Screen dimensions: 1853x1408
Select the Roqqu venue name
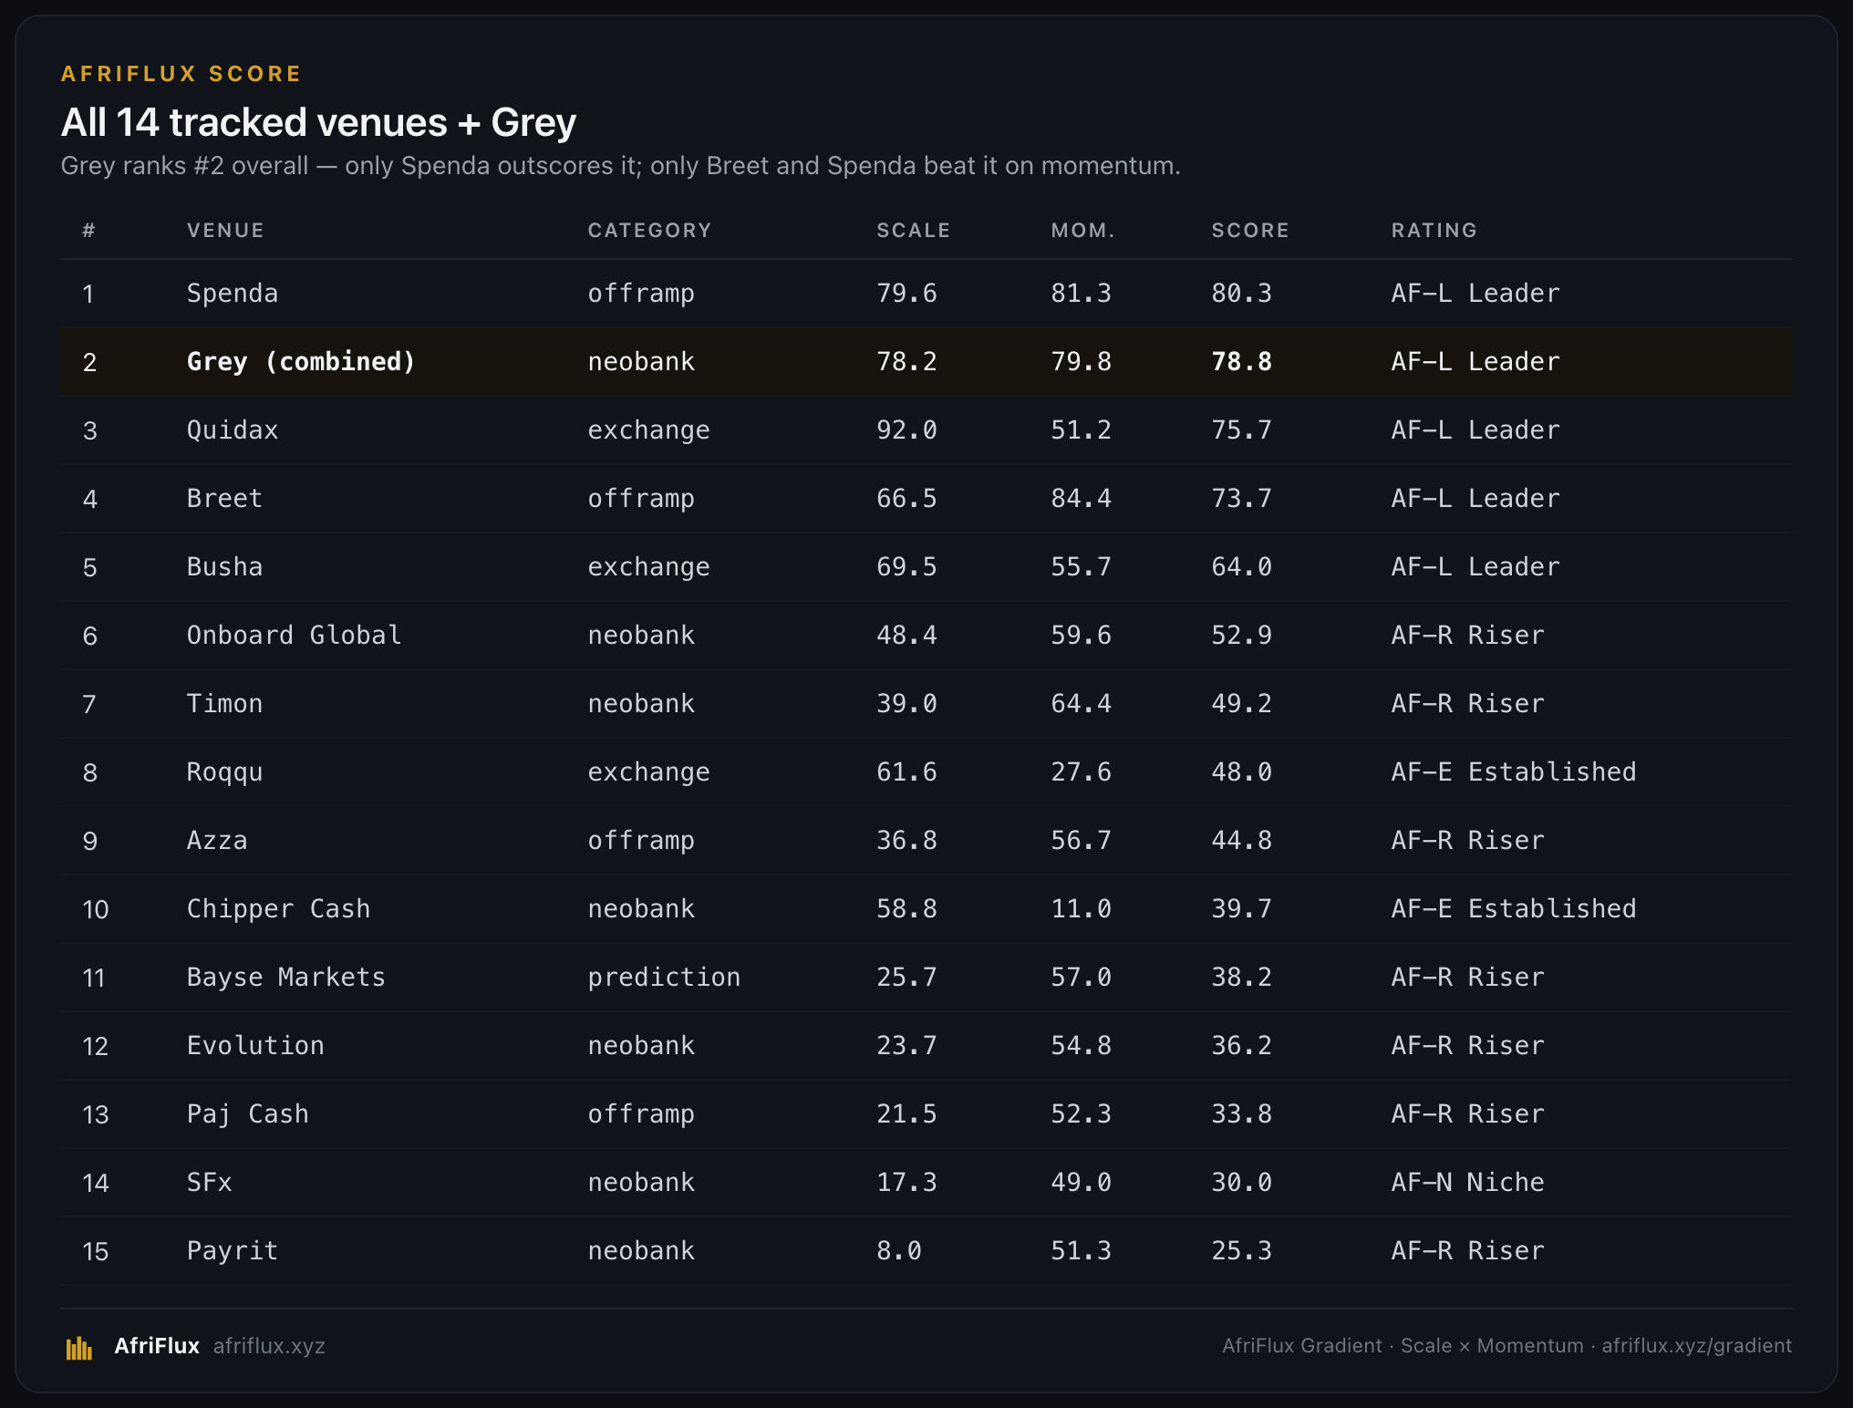(x=224, y=772)
